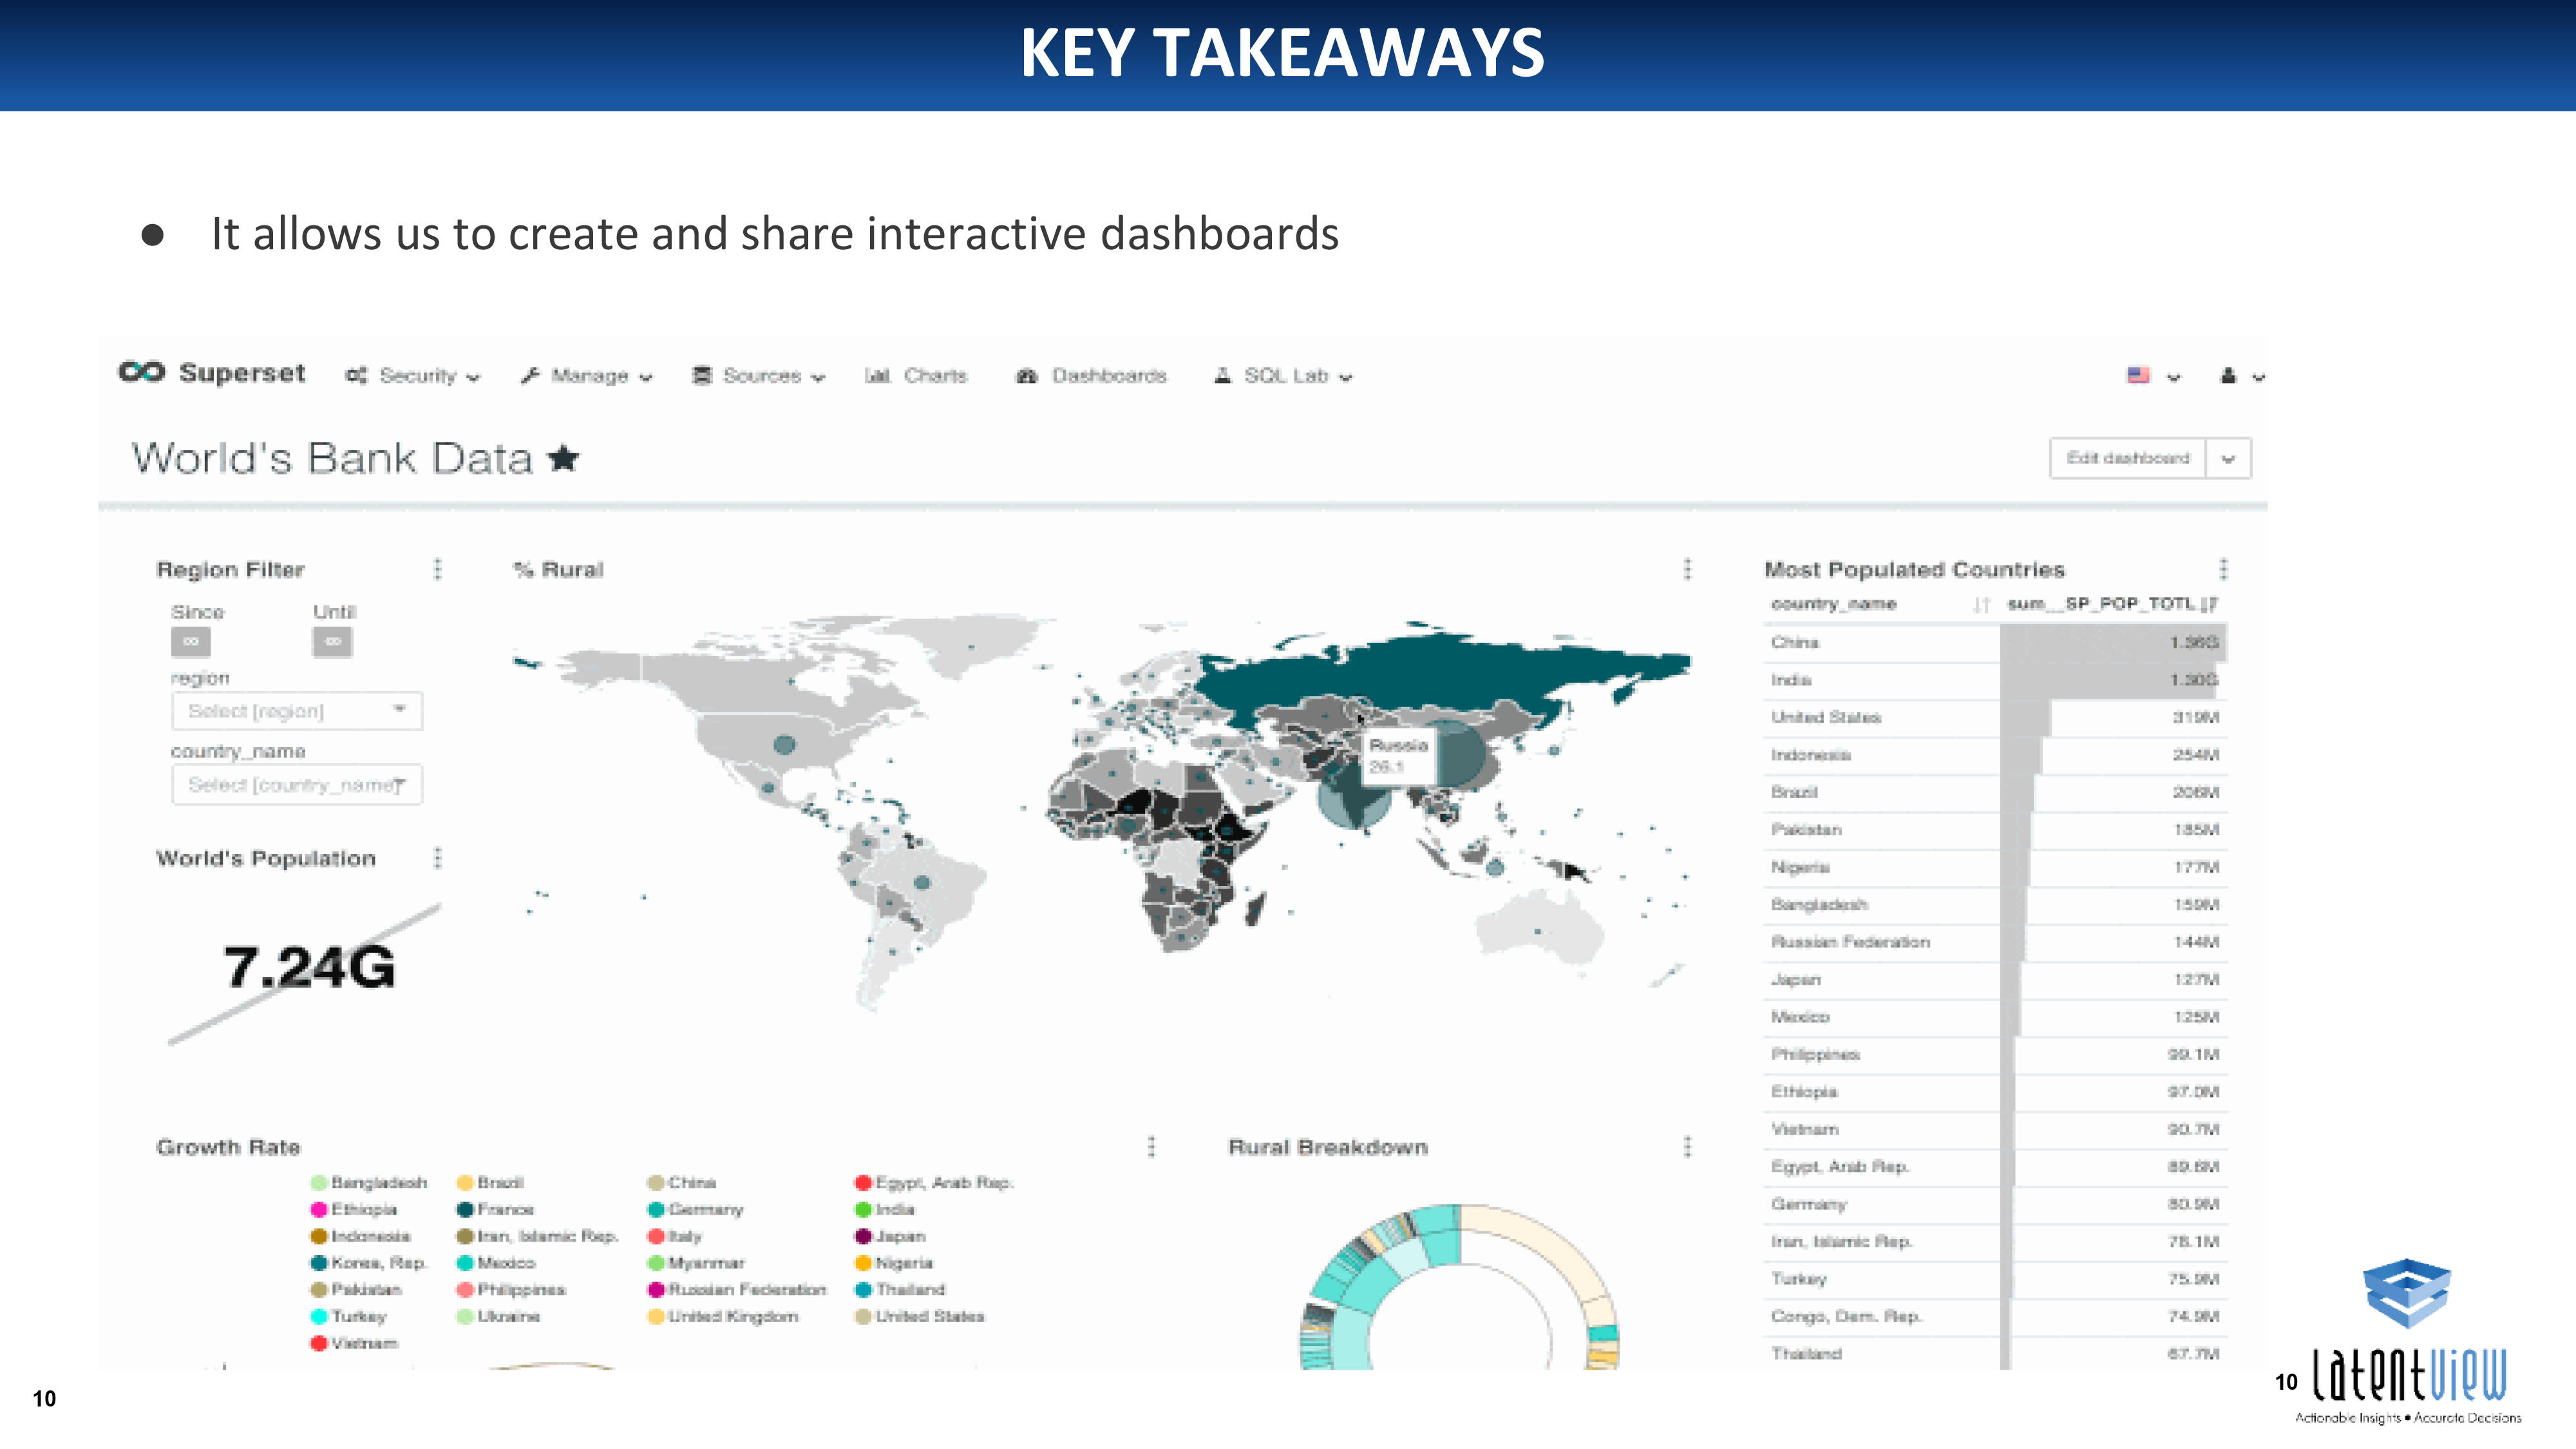This screenshot has height=1449, width=2576.
Task: Open the Select [region] dropdown
Action: pos(297,711)
